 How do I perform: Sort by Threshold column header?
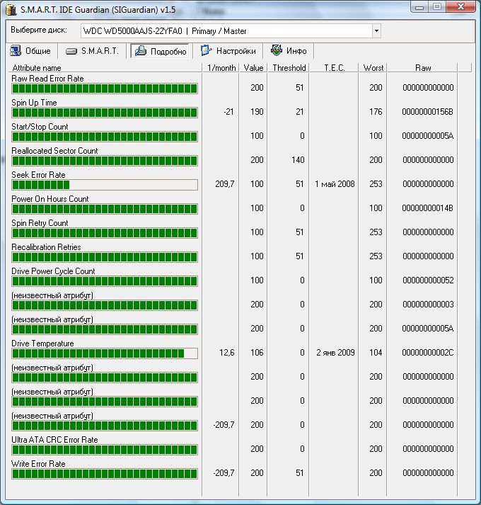tap(289, 68)
